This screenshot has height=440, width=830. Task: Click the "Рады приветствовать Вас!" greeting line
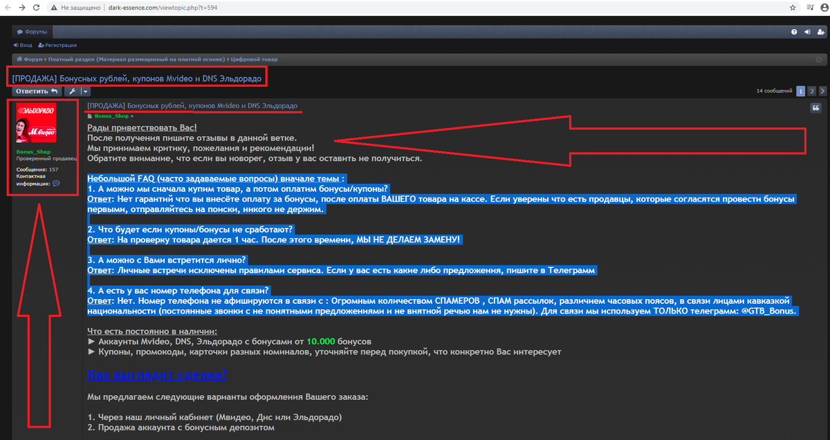[142, 128]
